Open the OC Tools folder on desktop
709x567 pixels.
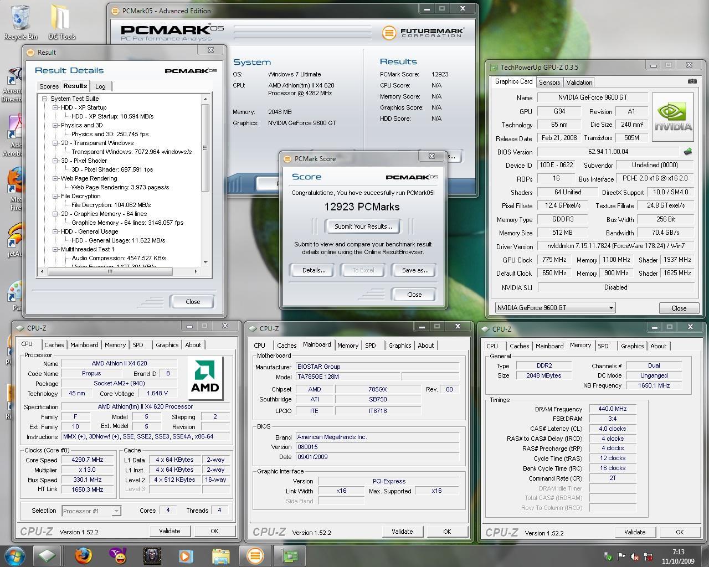61,22
